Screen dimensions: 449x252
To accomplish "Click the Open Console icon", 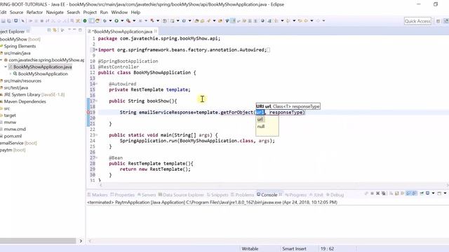I will [439, 193].
